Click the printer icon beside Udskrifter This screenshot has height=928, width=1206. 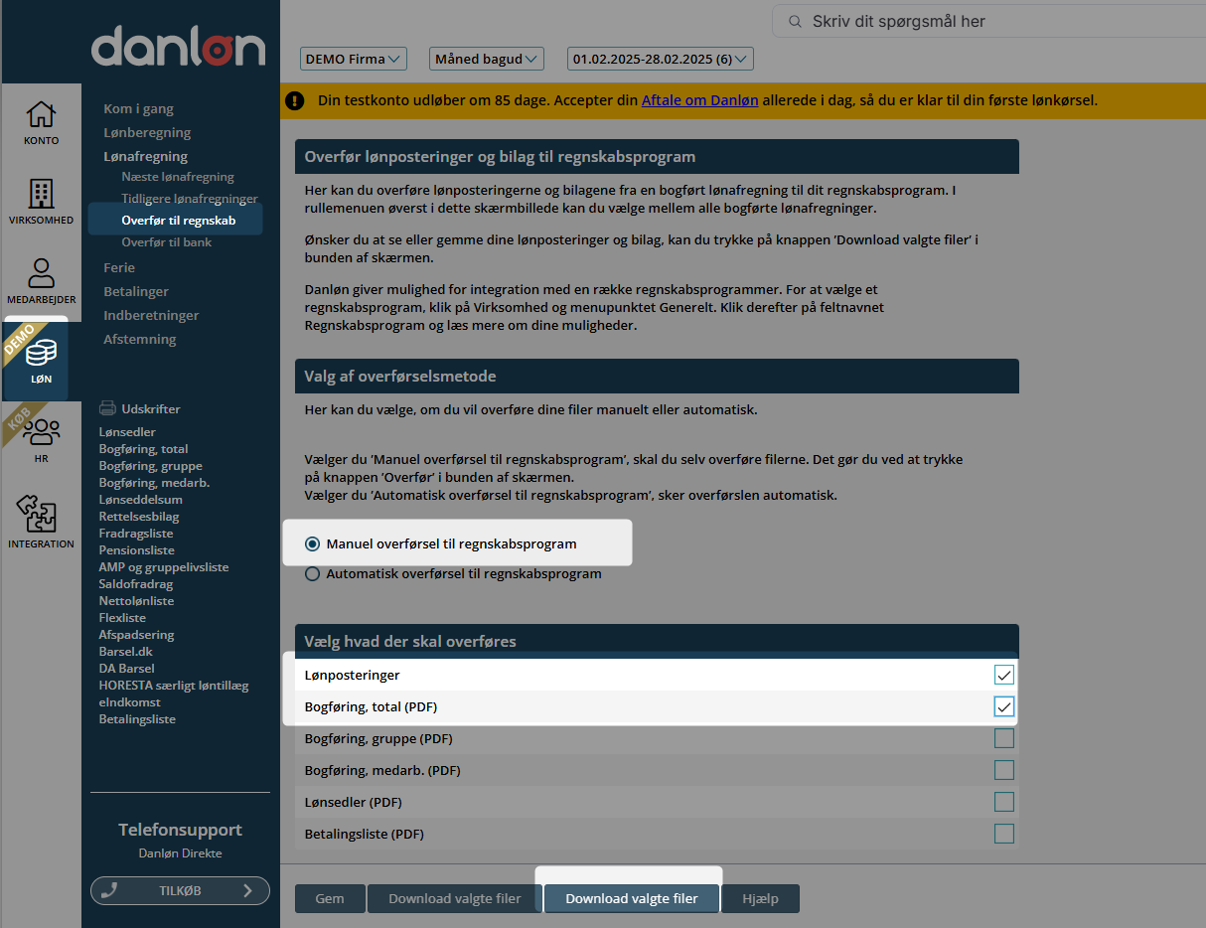pyautogui.click(x=108, y=408)
